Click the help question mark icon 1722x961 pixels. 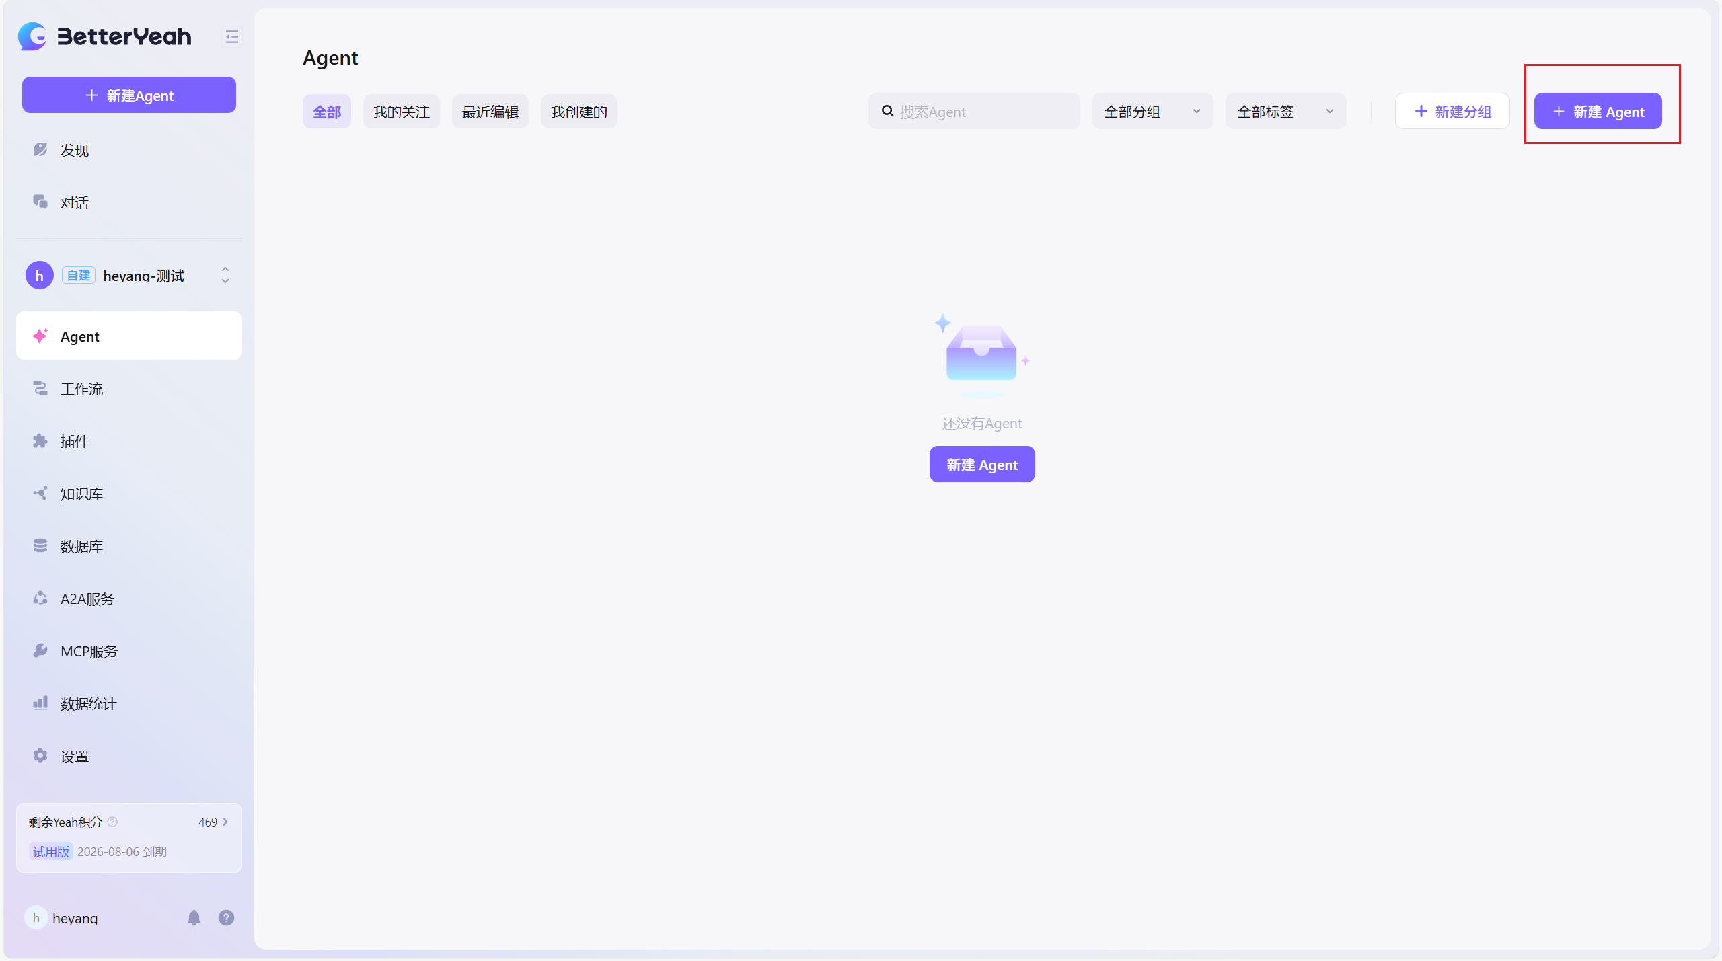point(226,917)
